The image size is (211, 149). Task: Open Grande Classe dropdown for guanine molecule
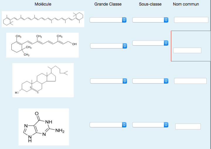[x=108, y=125]
